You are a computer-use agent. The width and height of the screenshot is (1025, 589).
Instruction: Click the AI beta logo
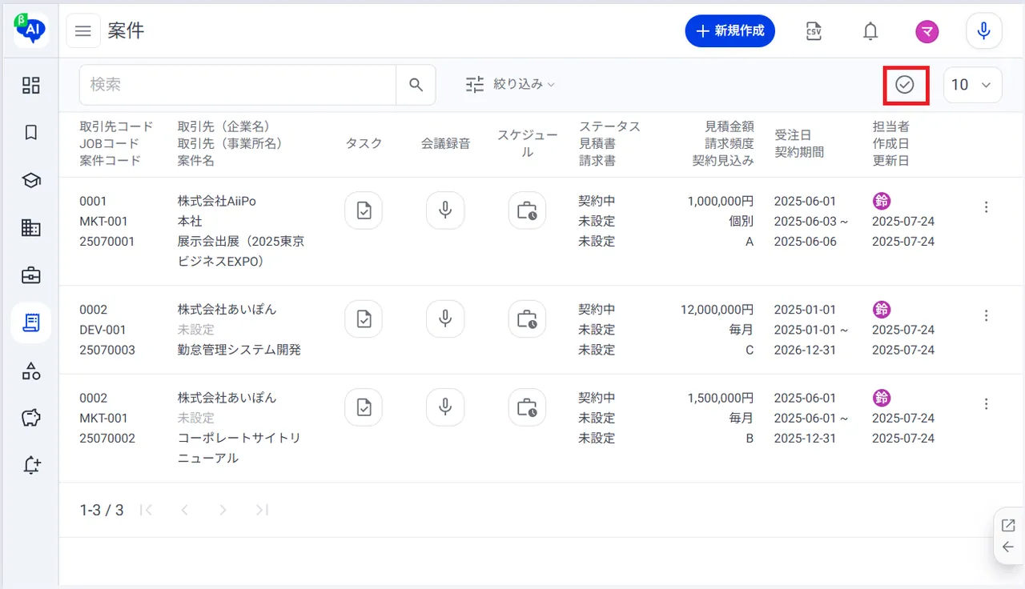pos(30,30)
